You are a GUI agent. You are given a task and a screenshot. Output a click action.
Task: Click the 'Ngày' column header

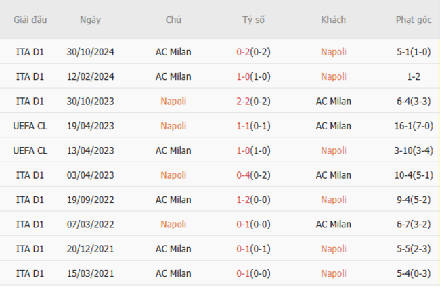[x=90, y=20]
